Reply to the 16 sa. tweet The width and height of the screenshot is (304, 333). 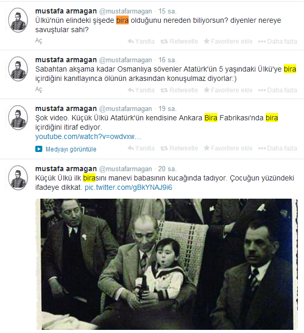point(141,90)
